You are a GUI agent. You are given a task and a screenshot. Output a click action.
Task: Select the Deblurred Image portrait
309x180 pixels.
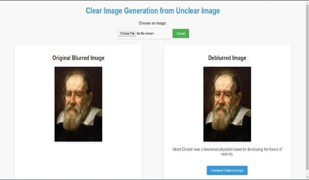(227, 104)
